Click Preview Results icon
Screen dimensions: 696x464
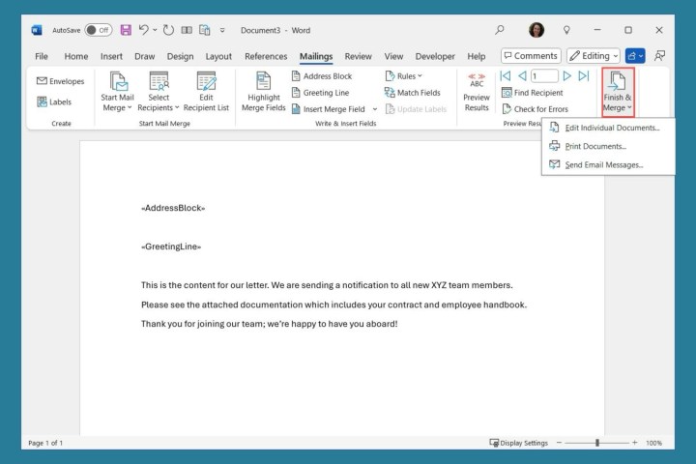coord(477,92)
